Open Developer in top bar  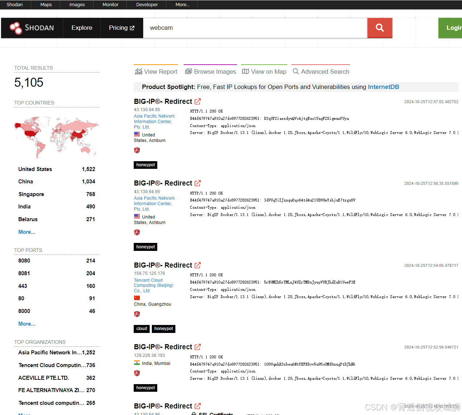pyautogui.click(x=147, y=5)
